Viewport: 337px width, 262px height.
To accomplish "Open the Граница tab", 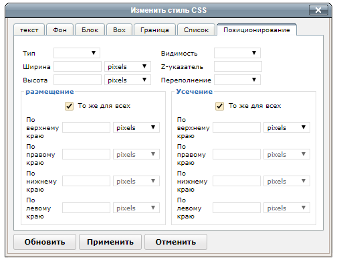I will coord(154,29).
